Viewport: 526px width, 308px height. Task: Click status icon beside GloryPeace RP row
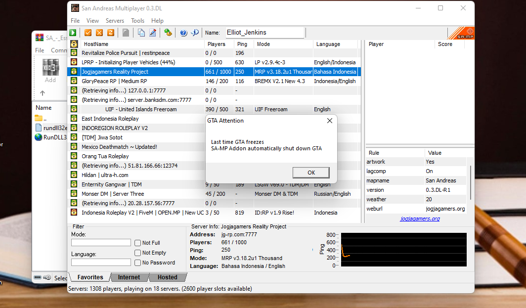74,81
